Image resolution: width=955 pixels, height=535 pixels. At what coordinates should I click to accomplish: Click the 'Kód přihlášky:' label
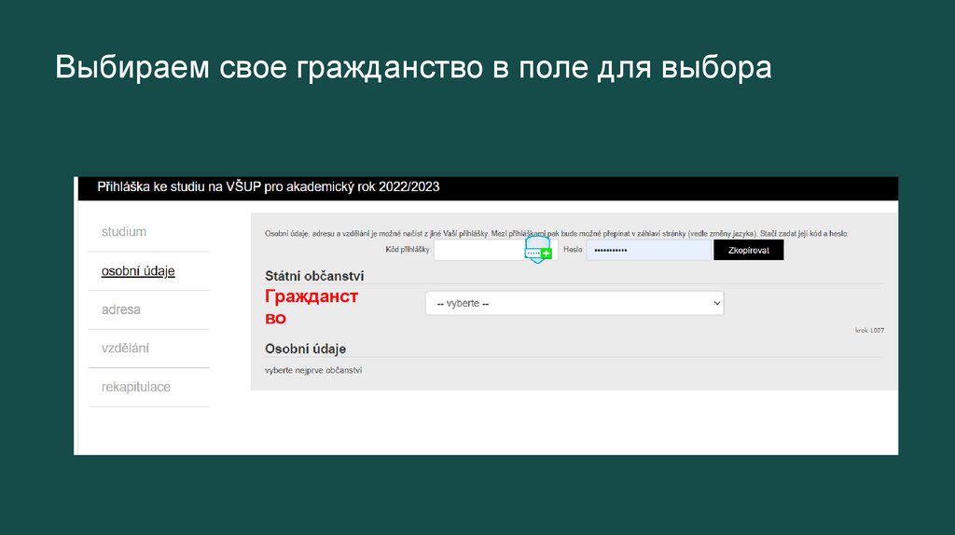pos(408,250)
